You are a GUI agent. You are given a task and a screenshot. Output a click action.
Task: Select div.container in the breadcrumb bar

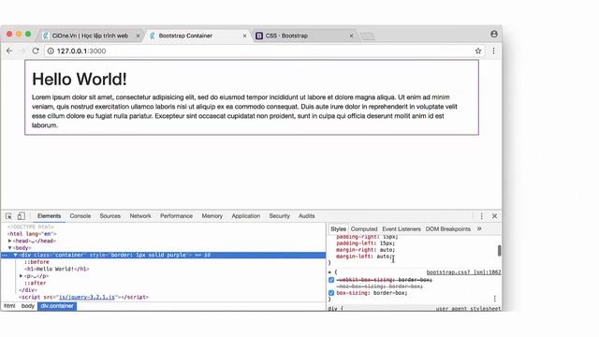pos(57,306)
